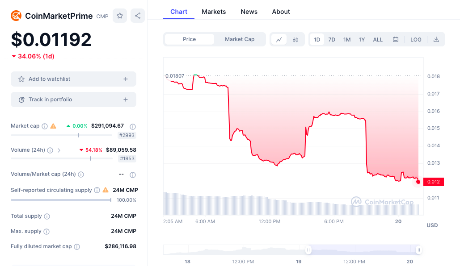This screenshot has height=266, width=460.
Task: Switch to the Markets tab
Action: [x=214, y=12]
